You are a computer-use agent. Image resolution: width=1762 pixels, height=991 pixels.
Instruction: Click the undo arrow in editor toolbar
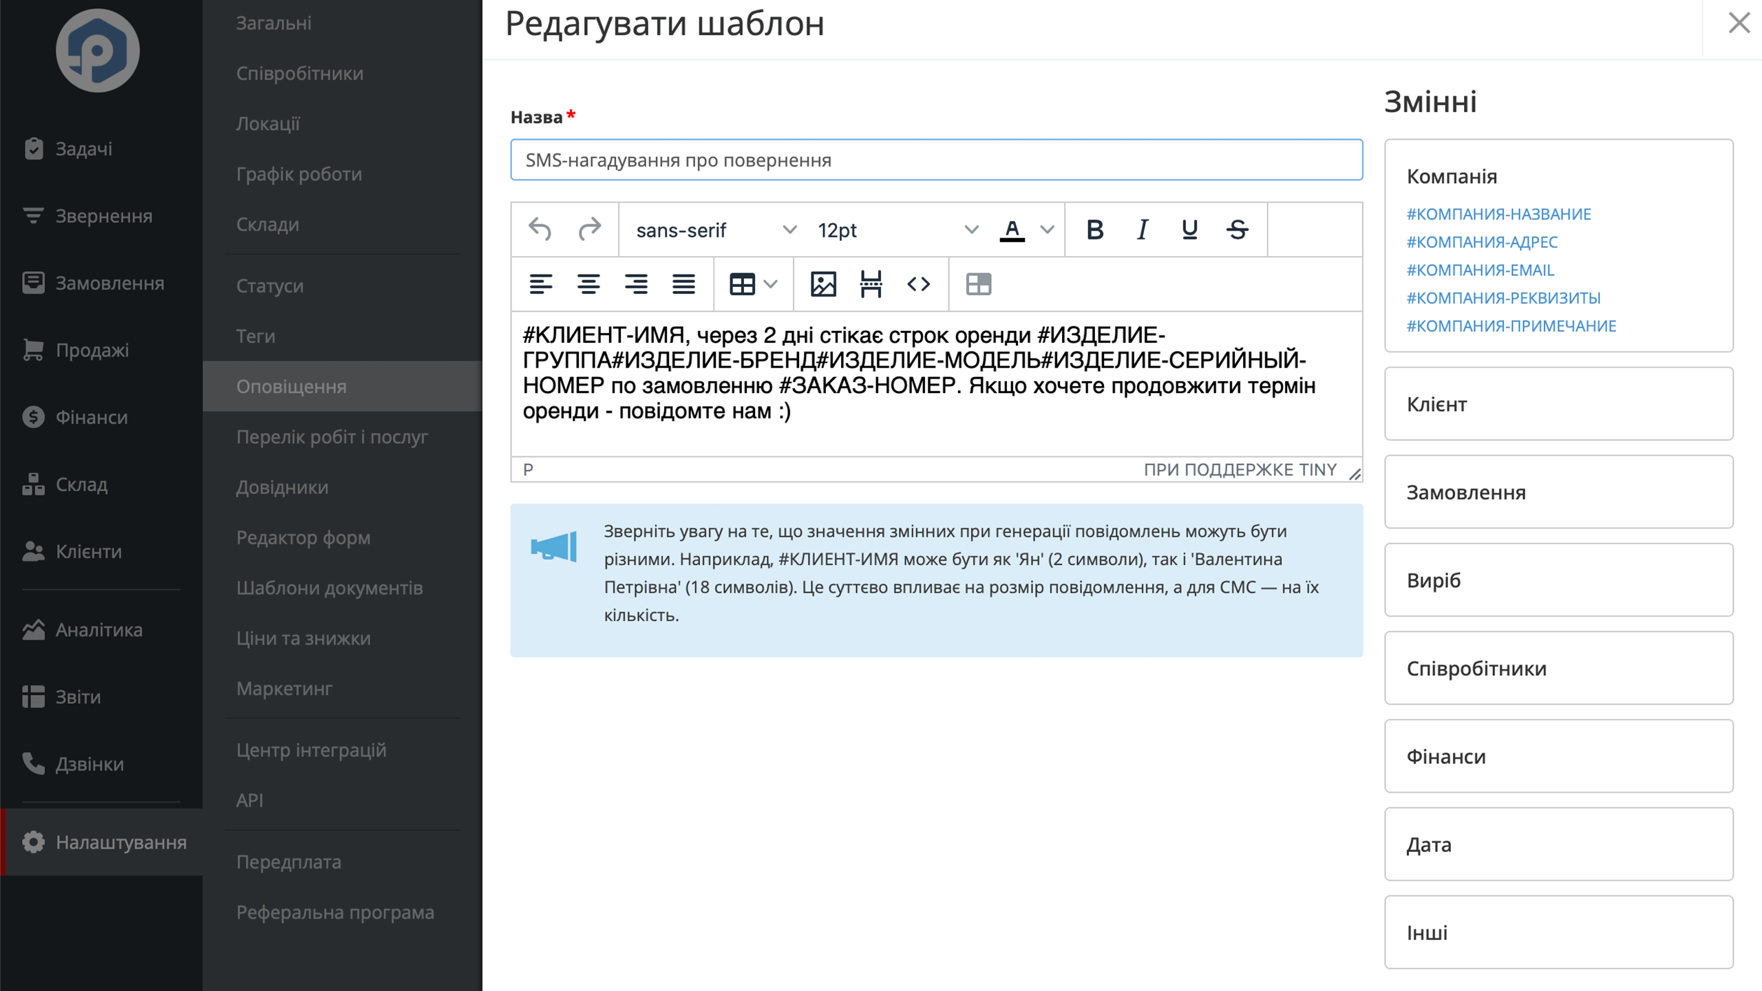click(x=540, y=229)
